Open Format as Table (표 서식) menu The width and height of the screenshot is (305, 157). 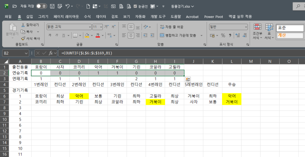point(269,32)
